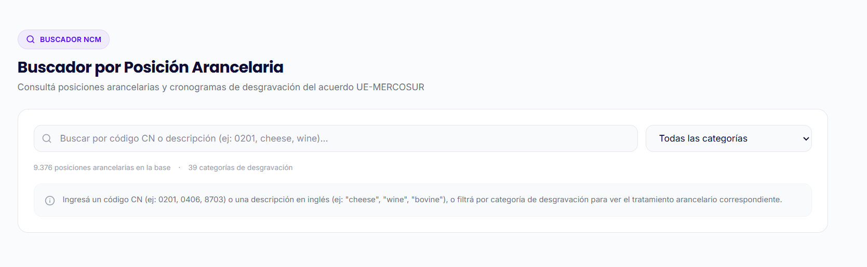Click the "Buscador por Posición Arancelaria" heading

tap(151, 67)
